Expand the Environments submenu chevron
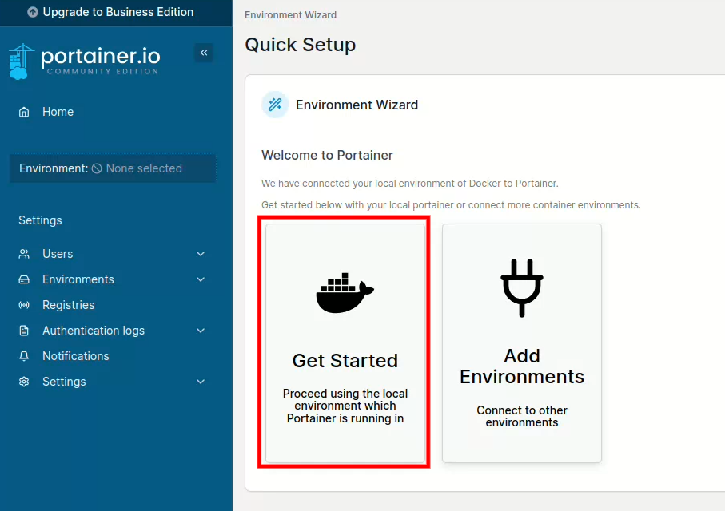Viewport: 725px width, 511px height. click(201, 279)
